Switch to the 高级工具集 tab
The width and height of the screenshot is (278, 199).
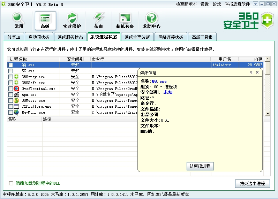coord(202,37)
